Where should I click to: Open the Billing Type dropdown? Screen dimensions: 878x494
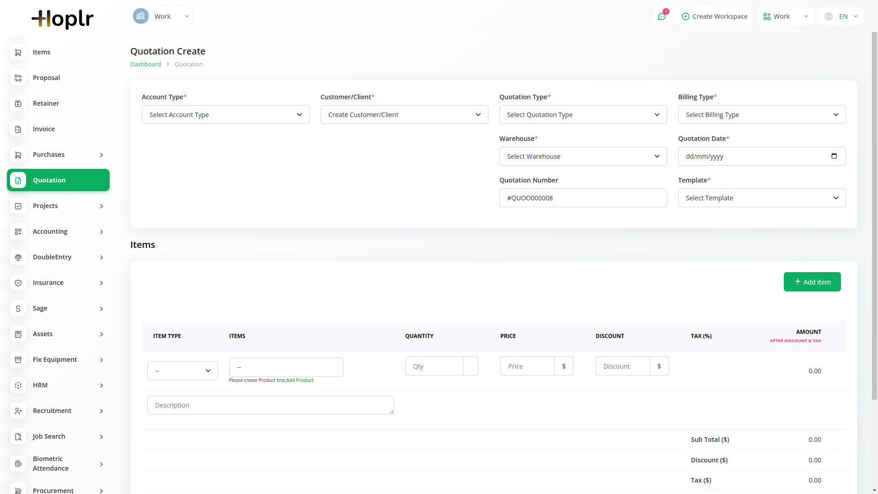762,114
